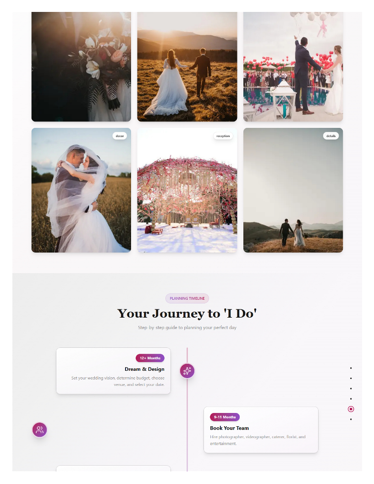Select the '9-11 Months' badge
374x484 pixels.
coord(225,417)
